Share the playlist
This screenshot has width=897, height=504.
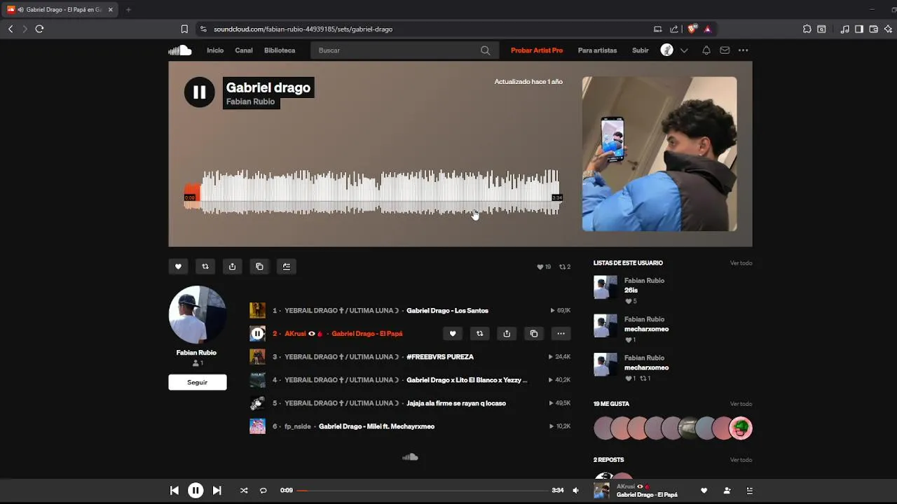pos(232,267)
